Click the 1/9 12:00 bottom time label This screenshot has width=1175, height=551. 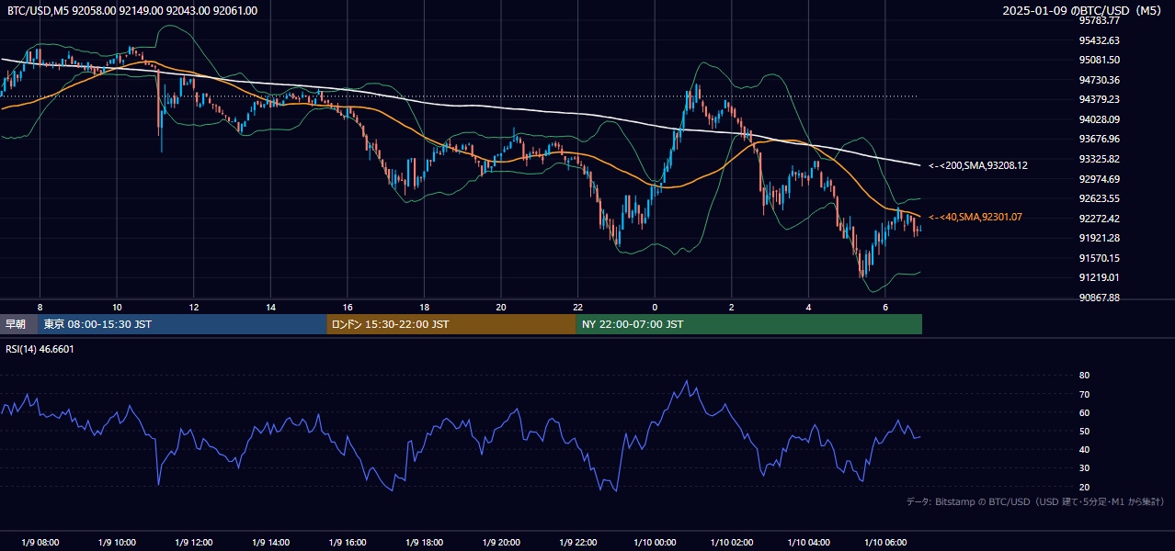194,543
